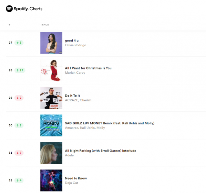Open the track title good 4 u
Image resolution: width=206 pixels, height=193 pixels.
click(72, 41)
